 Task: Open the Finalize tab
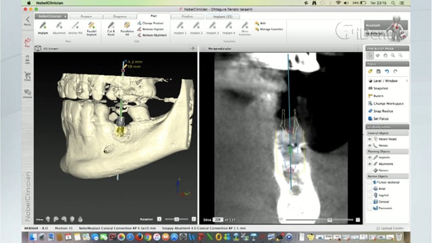(188, 16)
